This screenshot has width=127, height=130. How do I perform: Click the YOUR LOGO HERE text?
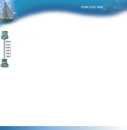tap(92, 7)
